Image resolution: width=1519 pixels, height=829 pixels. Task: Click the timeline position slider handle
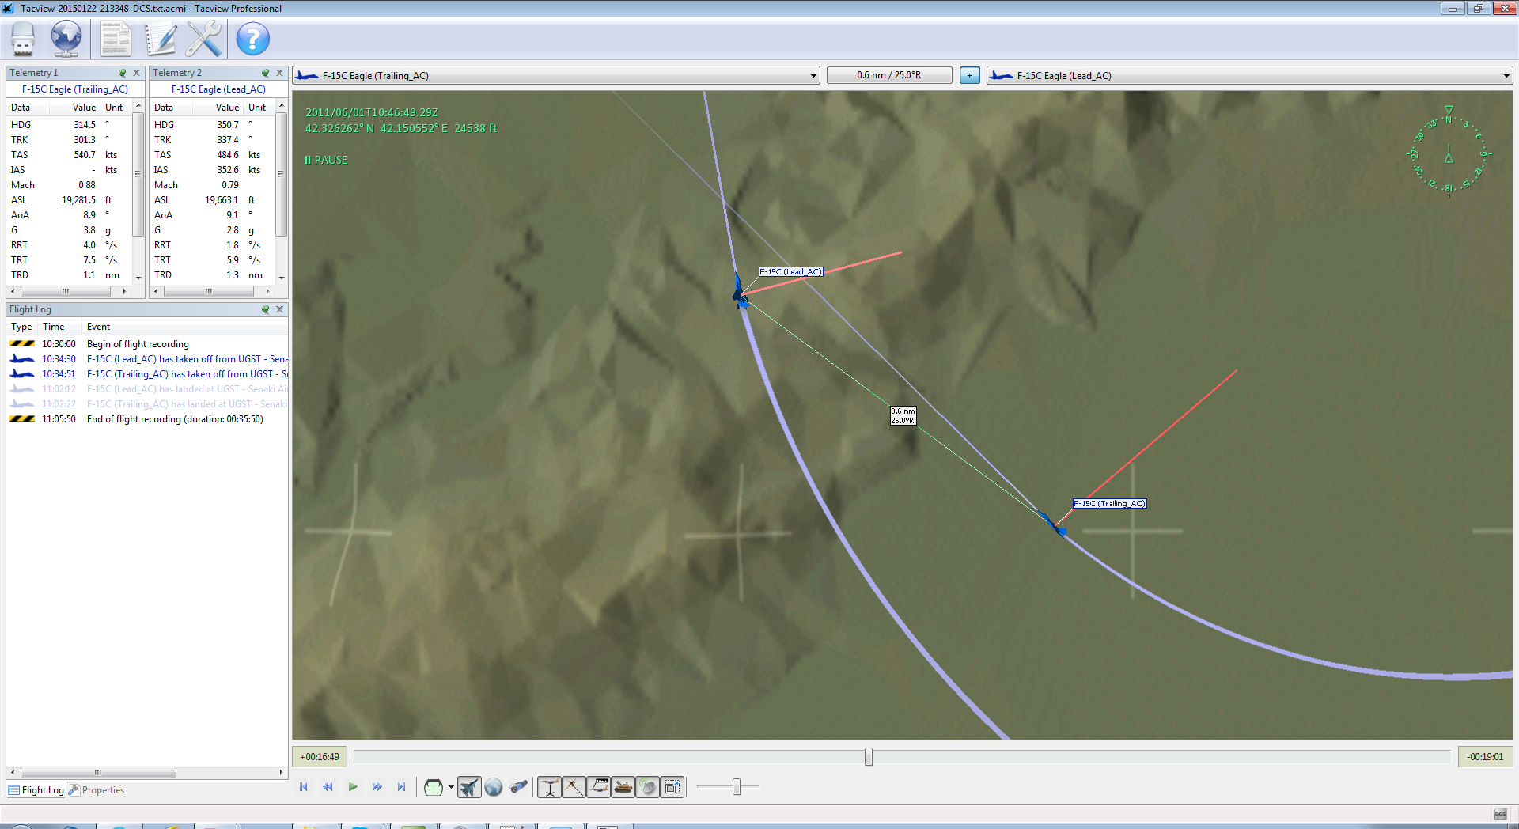click(869, 757)
